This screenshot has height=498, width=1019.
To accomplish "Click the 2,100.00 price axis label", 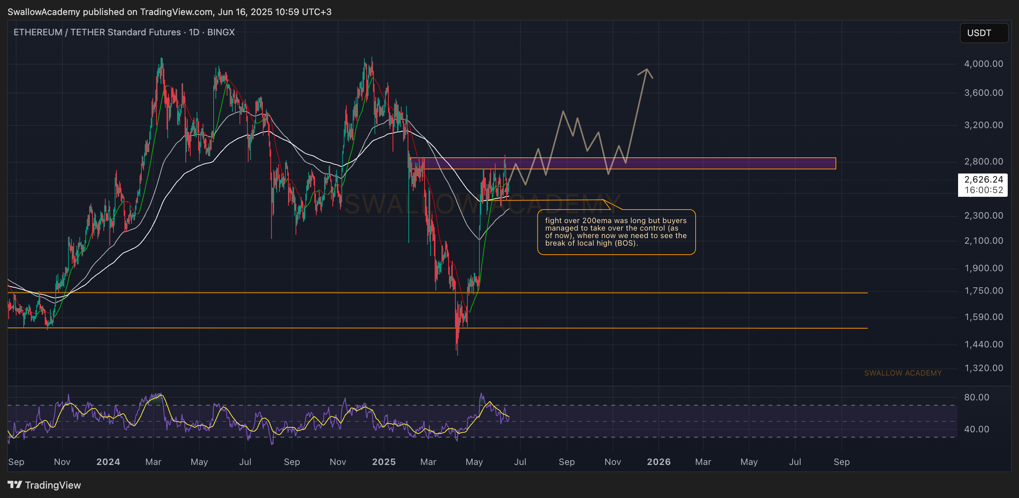I will coord(983,241).
